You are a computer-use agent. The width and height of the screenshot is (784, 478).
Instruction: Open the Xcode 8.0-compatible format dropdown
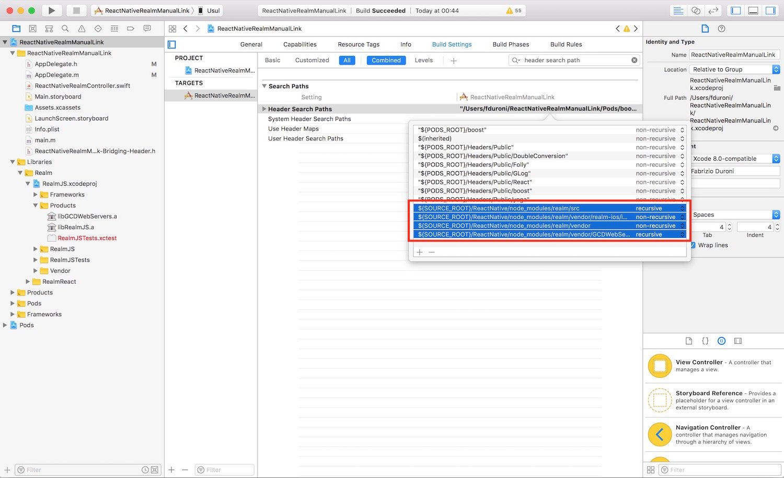(735, 159)
